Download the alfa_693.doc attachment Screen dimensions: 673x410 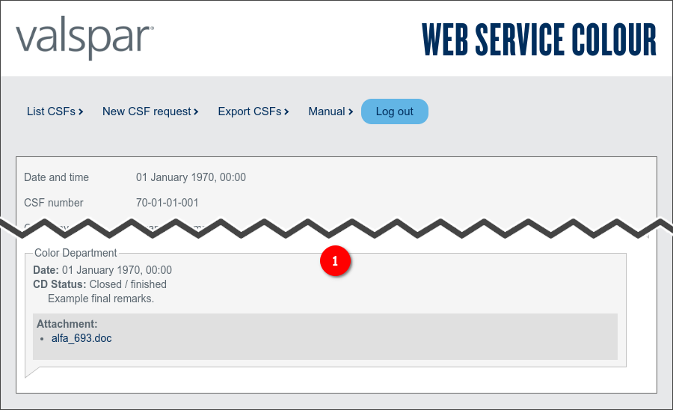point(82,338)
